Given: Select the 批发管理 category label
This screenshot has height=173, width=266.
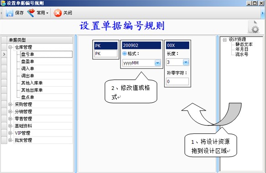Looking at the screenshot, I should [23, 140].
